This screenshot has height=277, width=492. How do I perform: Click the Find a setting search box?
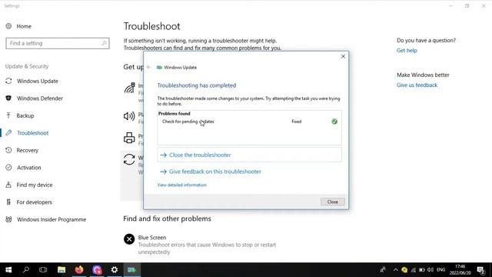pos(58,43)
